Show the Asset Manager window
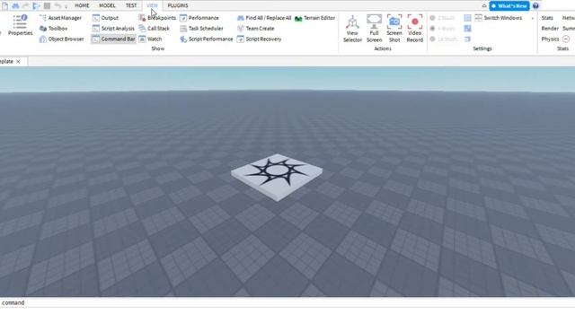 (60, 18)
